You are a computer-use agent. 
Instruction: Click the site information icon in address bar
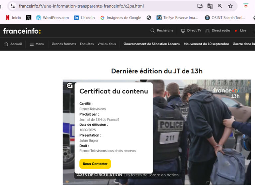(x=13, y=6)
